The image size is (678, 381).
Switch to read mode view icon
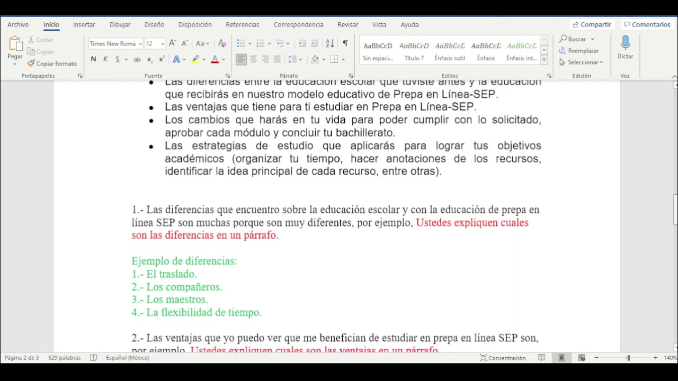tap(541, 358)
